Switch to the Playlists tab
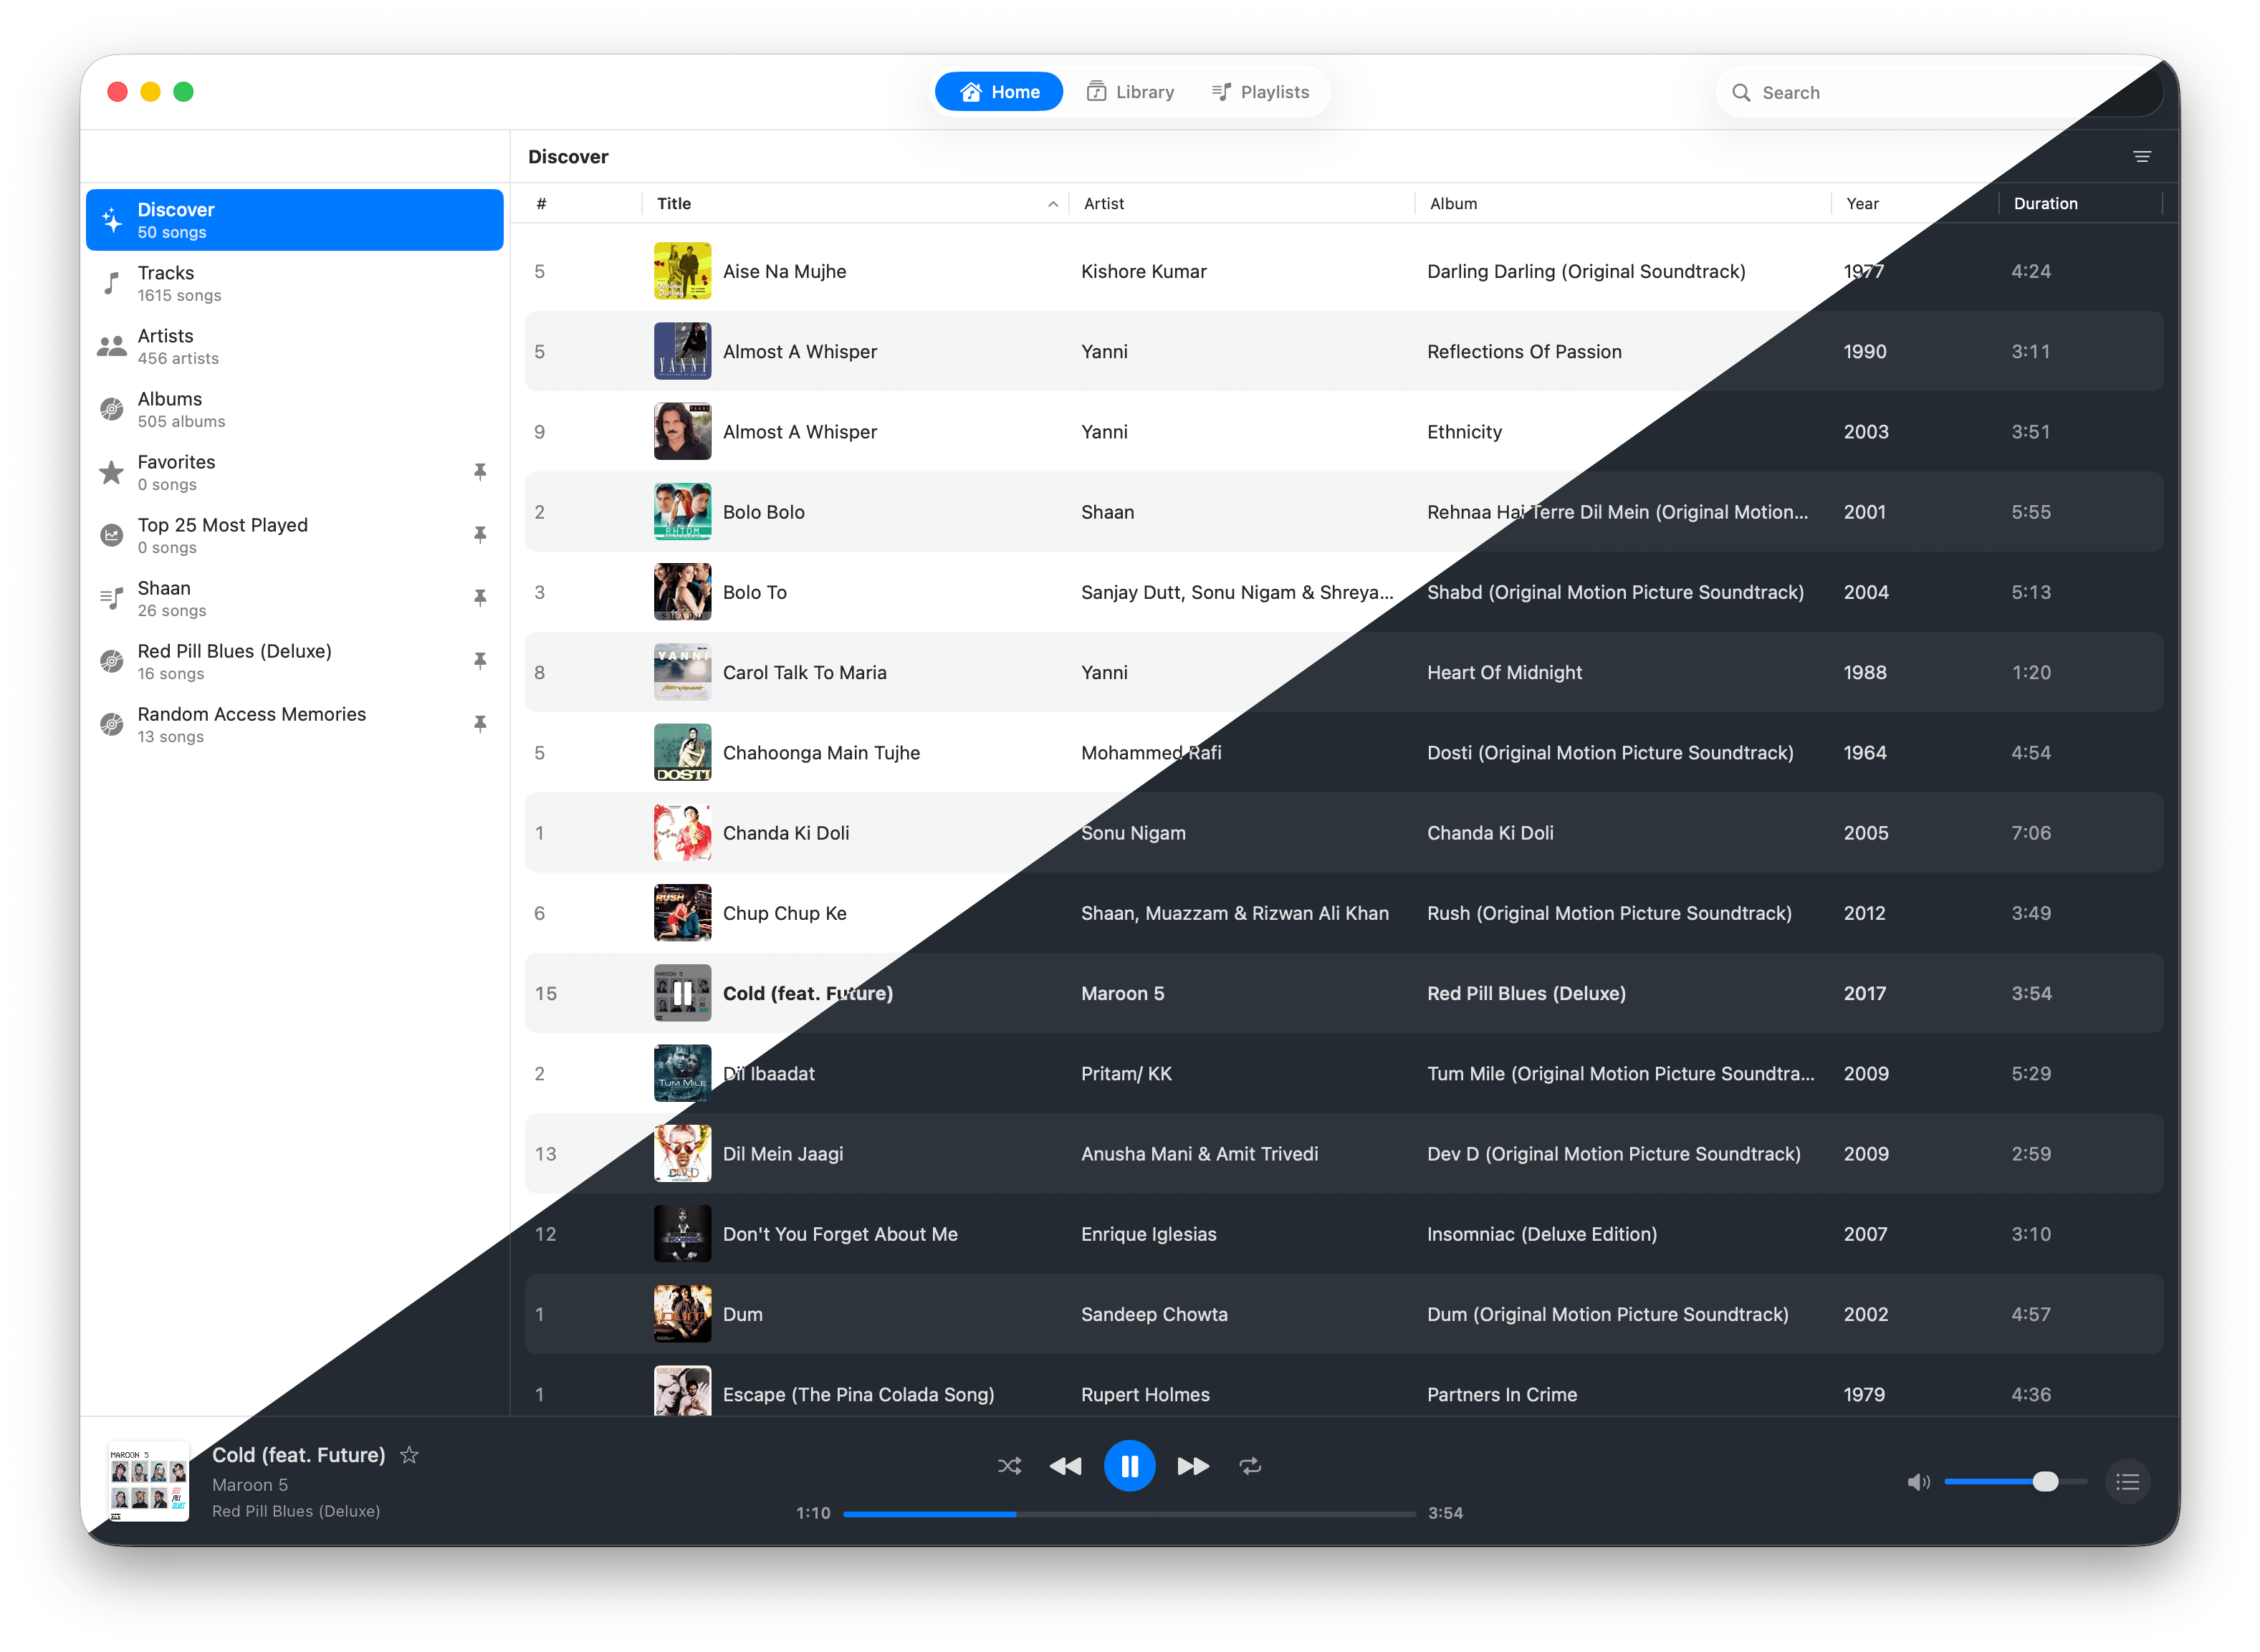This screenshot has height=1652, width=2260. coord(1260,92)
